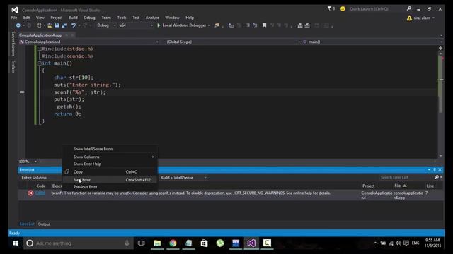
Task: Switch to the Output tab
Action: 44,224
